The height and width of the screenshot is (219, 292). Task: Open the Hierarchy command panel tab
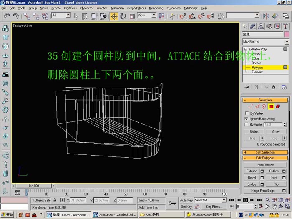coord(261,26)
